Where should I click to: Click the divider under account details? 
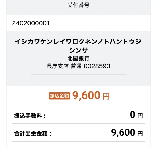pyautogui.click(x=78, y=75)
